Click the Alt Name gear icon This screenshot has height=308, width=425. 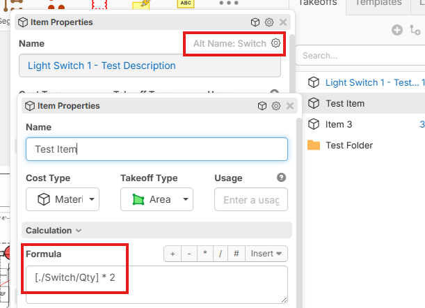[276, 43]
